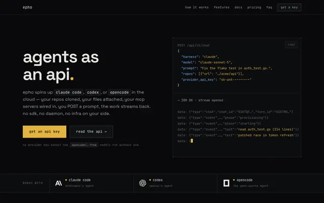Screen dimensions: 324x203
Task: Go to how it works section
Action: tap(197, 8)
